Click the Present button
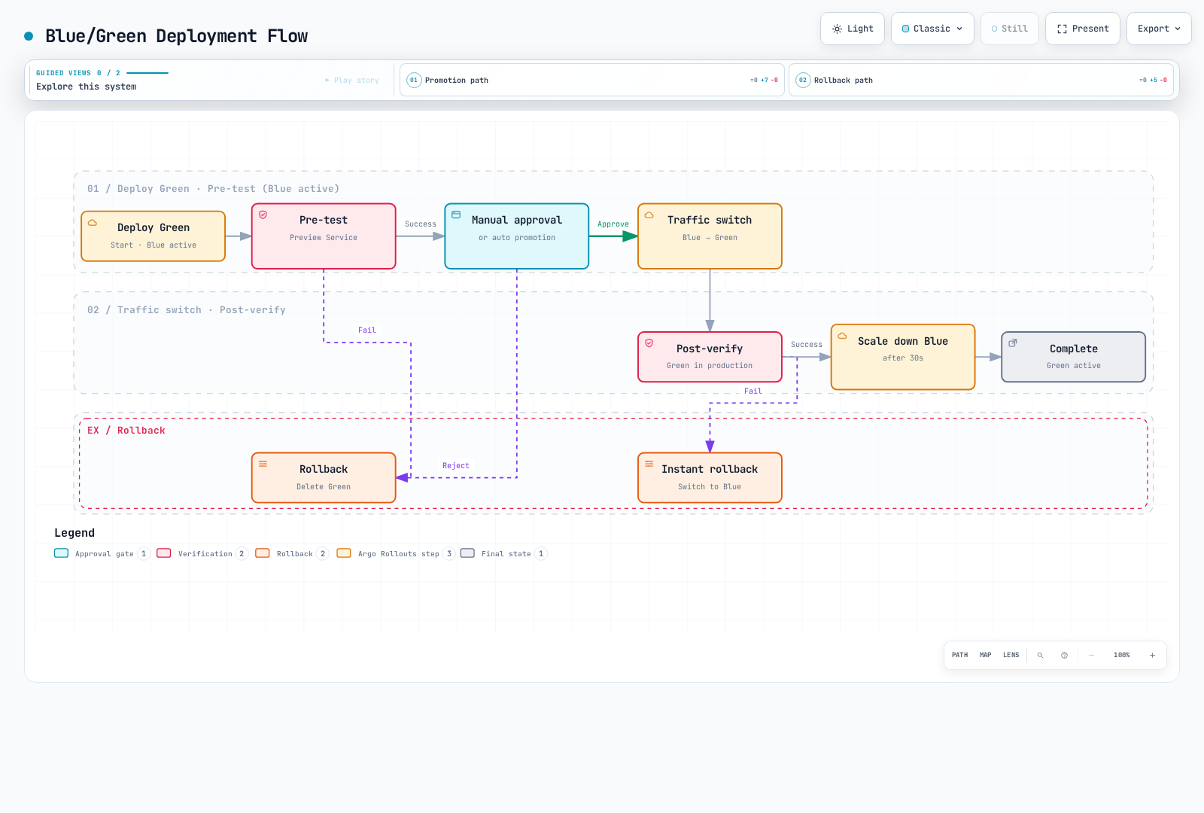 [x=1083, y=29]
